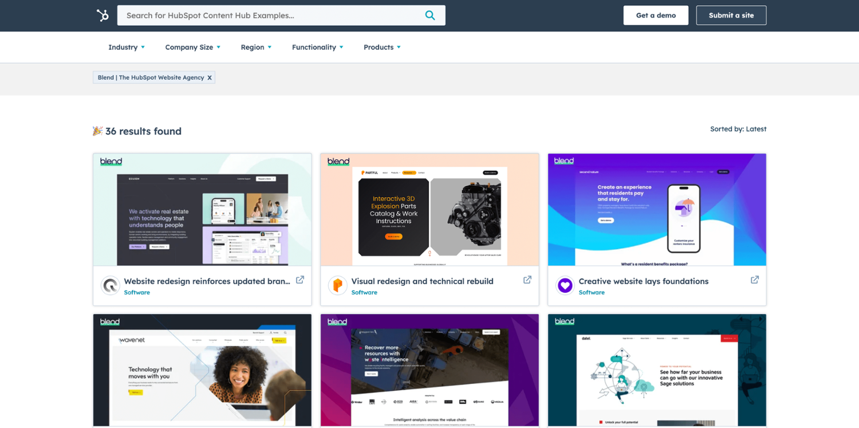Screen dimensions: 859x428
Task: Open the Functionality filter dropdown
Action: tap(317, 47)
